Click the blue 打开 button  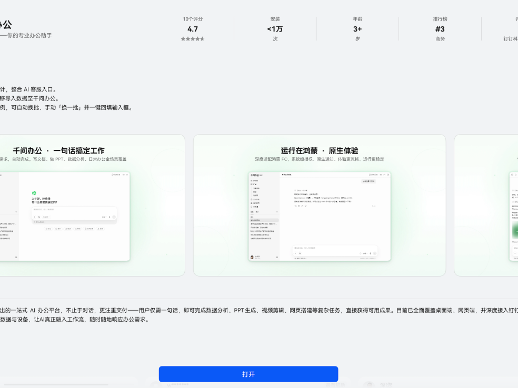[248, 374]
